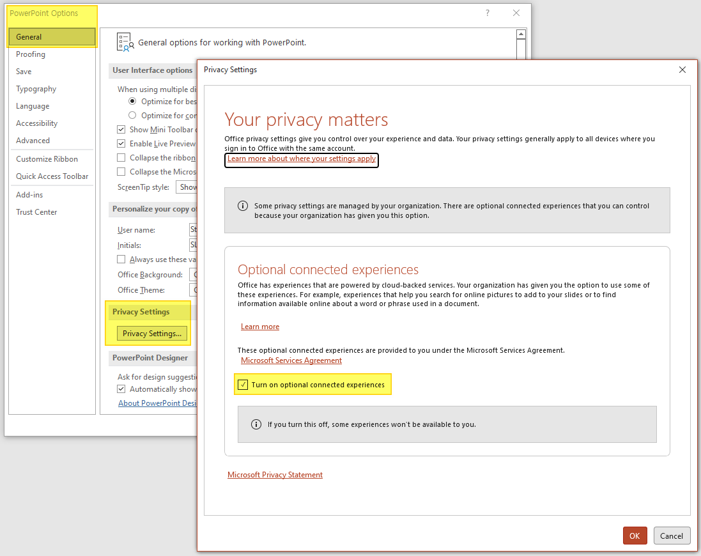Open the Office Background dropdown
The height and width of the screenshot is (556, 701).
(193, 274)
